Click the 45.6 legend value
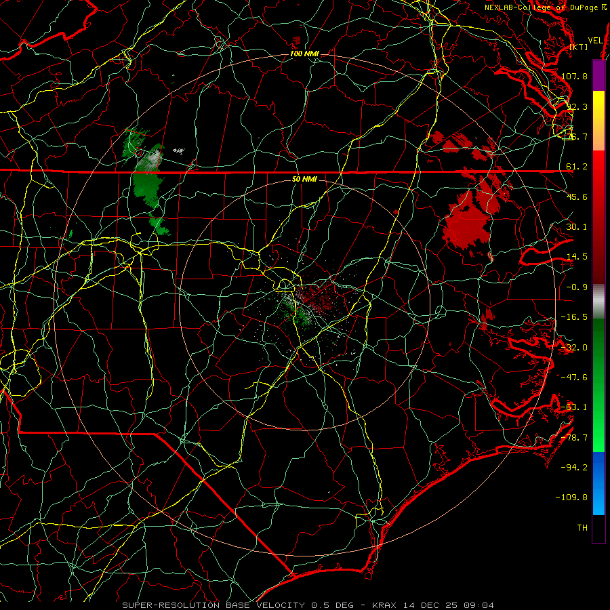Image resolution: width=610 pixels, height=610 pixels. click(x=577, y=197)
